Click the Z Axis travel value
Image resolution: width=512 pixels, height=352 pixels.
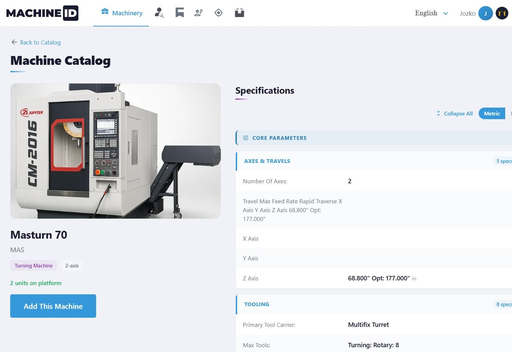(x=379, y=278)
